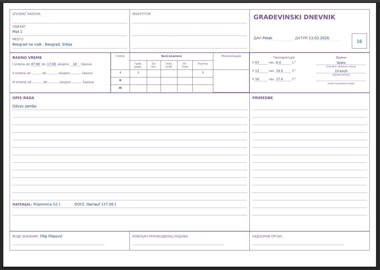Click the empty IZVOĐAČ RADOVA line

[x=69, y=20]
